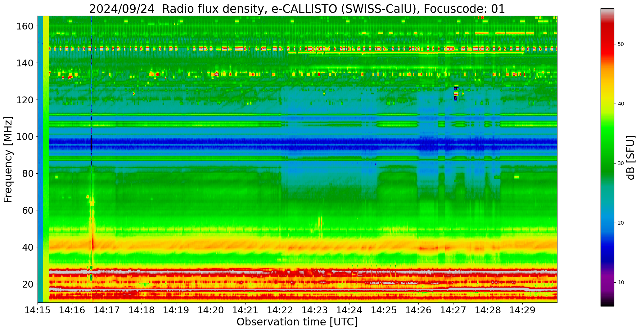640x331 pixels.
Task: Click the vertical burst streak near 14:16:30
Action: pos(91,159)
